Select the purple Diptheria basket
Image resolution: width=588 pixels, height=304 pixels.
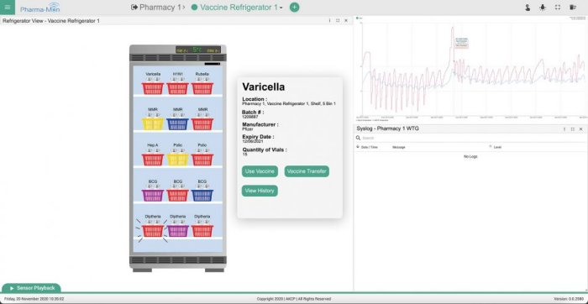point(178,231)
